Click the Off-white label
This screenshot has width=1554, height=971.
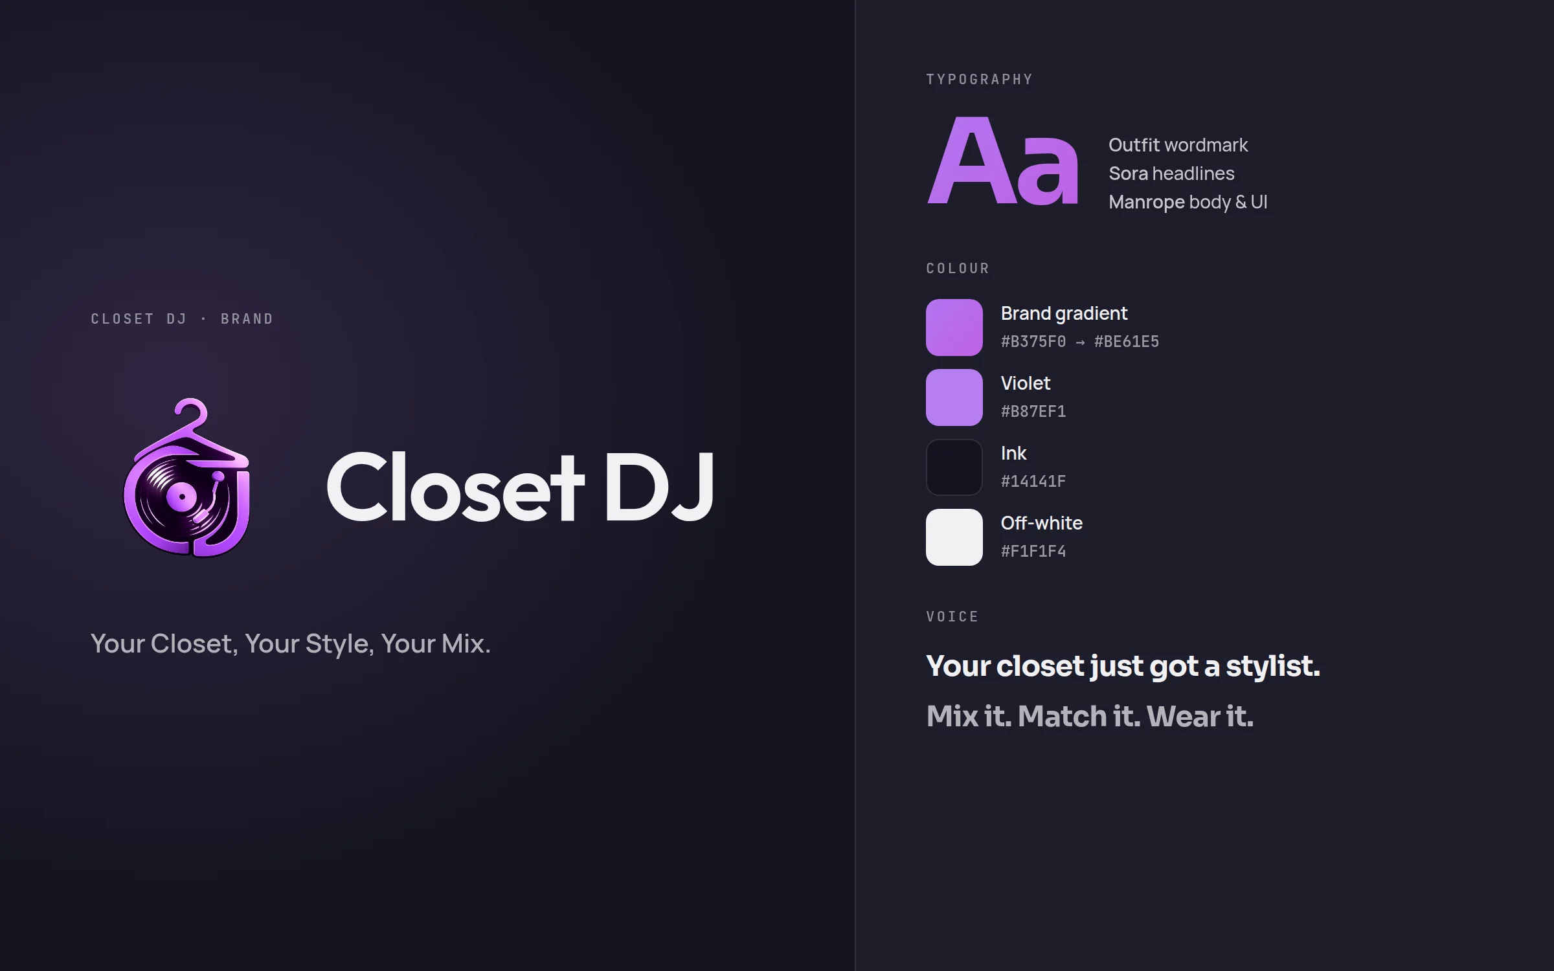pyautogui.click(x=1041, y=523)
